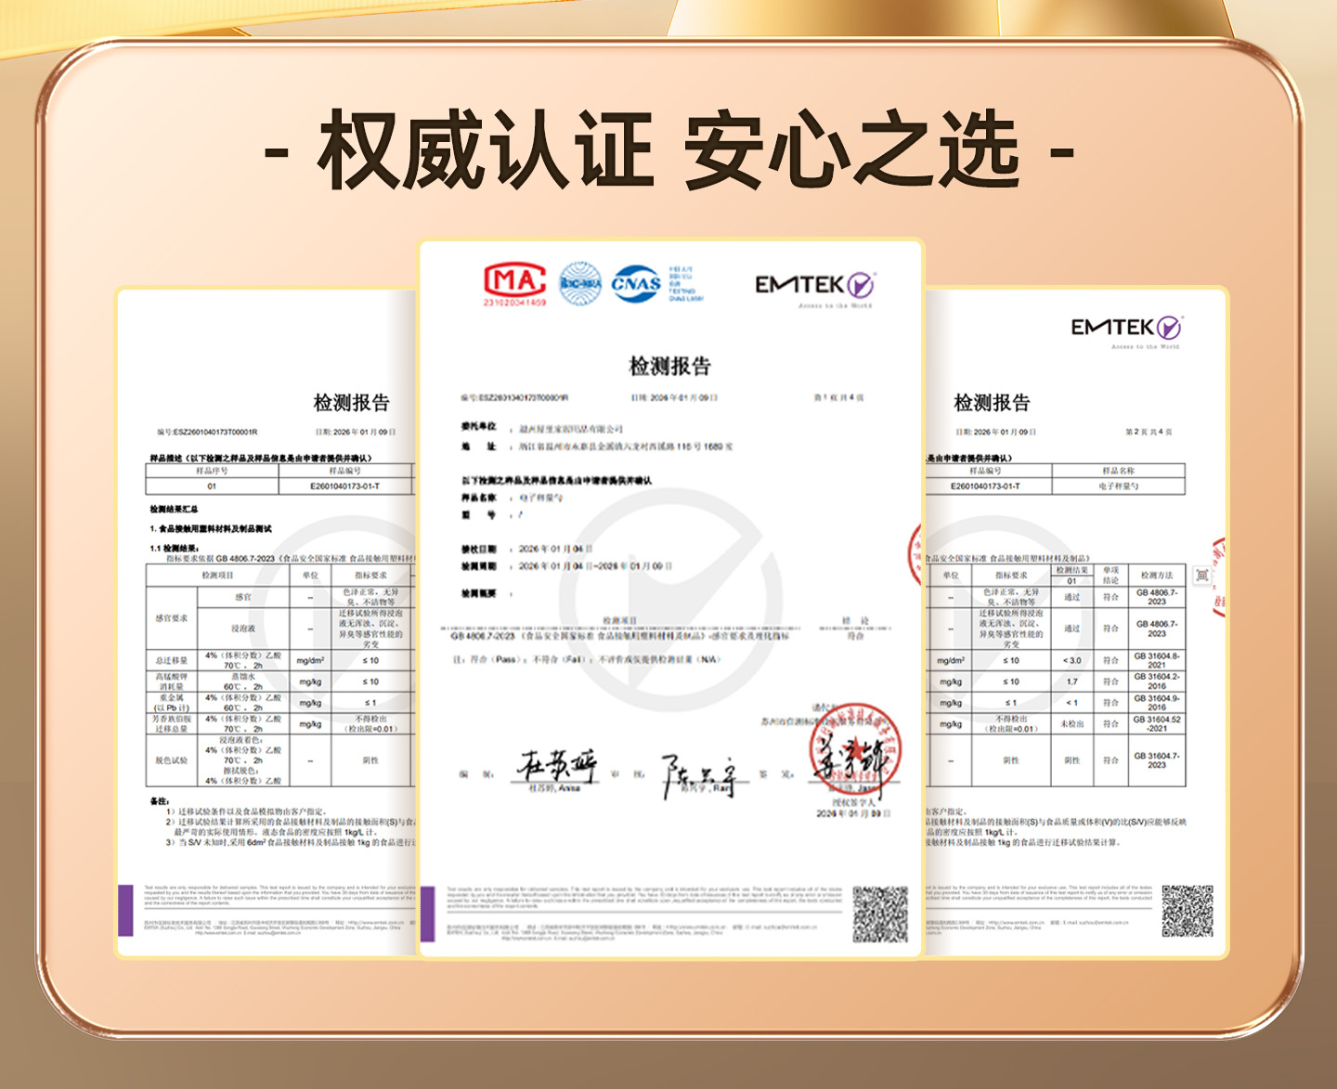Click the "检测报告" title on the right report
The image size is (1337, 1089).
(x=993, y=403)
